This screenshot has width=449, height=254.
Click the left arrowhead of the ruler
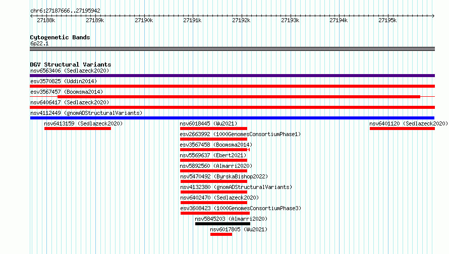click(31, 16)
